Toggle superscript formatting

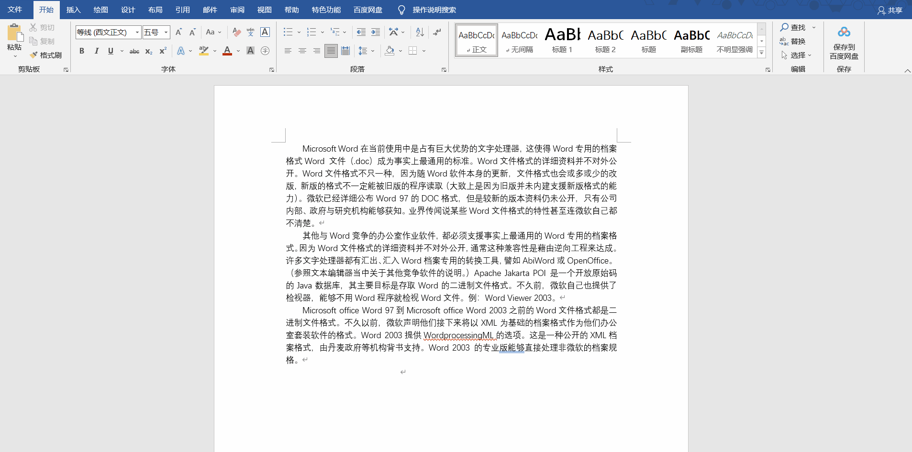(x=163, y=51)
